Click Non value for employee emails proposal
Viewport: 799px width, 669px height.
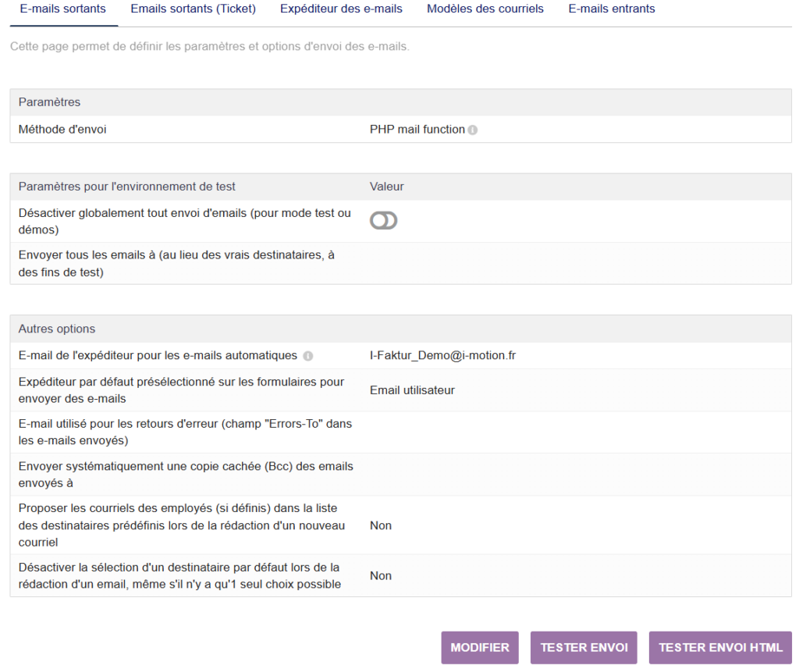click(381, 525)
